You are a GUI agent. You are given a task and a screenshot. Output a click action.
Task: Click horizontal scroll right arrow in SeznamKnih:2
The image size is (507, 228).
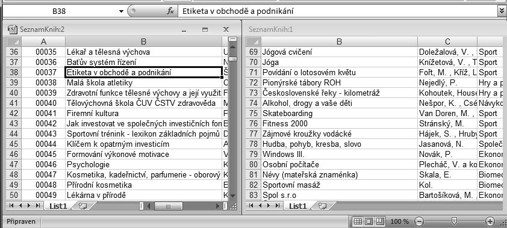point(218,206)
